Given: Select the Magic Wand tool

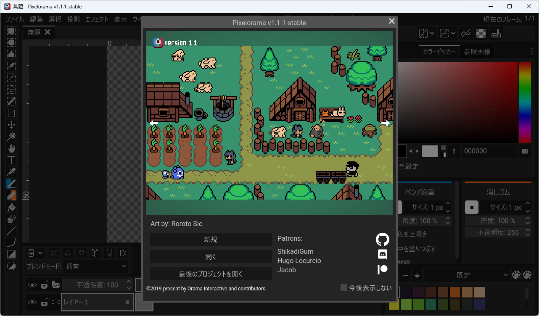Looking at the screenshot, I should pos(11,78).
